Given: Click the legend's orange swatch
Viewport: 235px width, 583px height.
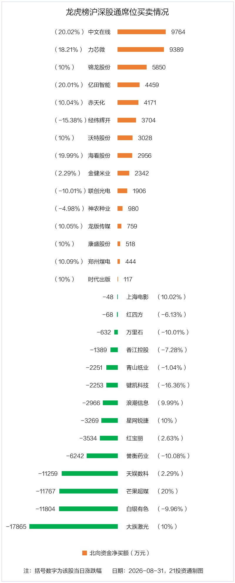Looking at the screenshot, I should pos(85,553).
